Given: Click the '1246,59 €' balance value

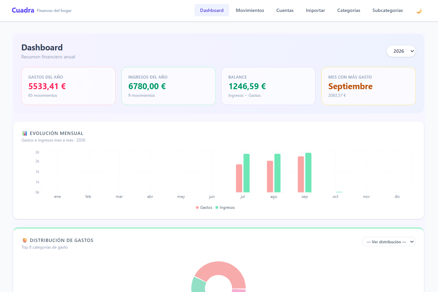Looking at the screenshot, I should tap(247, 86).
